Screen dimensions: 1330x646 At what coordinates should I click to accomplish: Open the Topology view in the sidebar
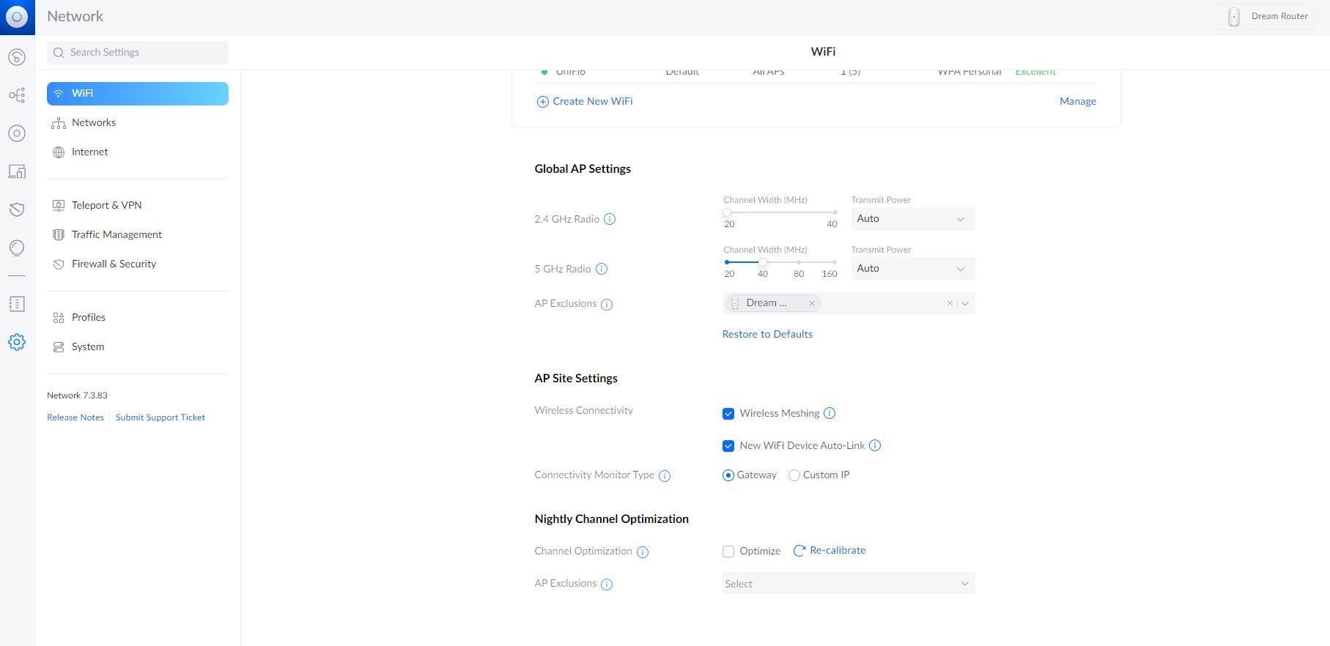click(x=17, y=95)
